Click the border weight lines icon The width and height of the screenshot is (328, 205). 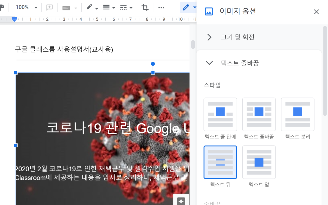(x=106, y=8)
